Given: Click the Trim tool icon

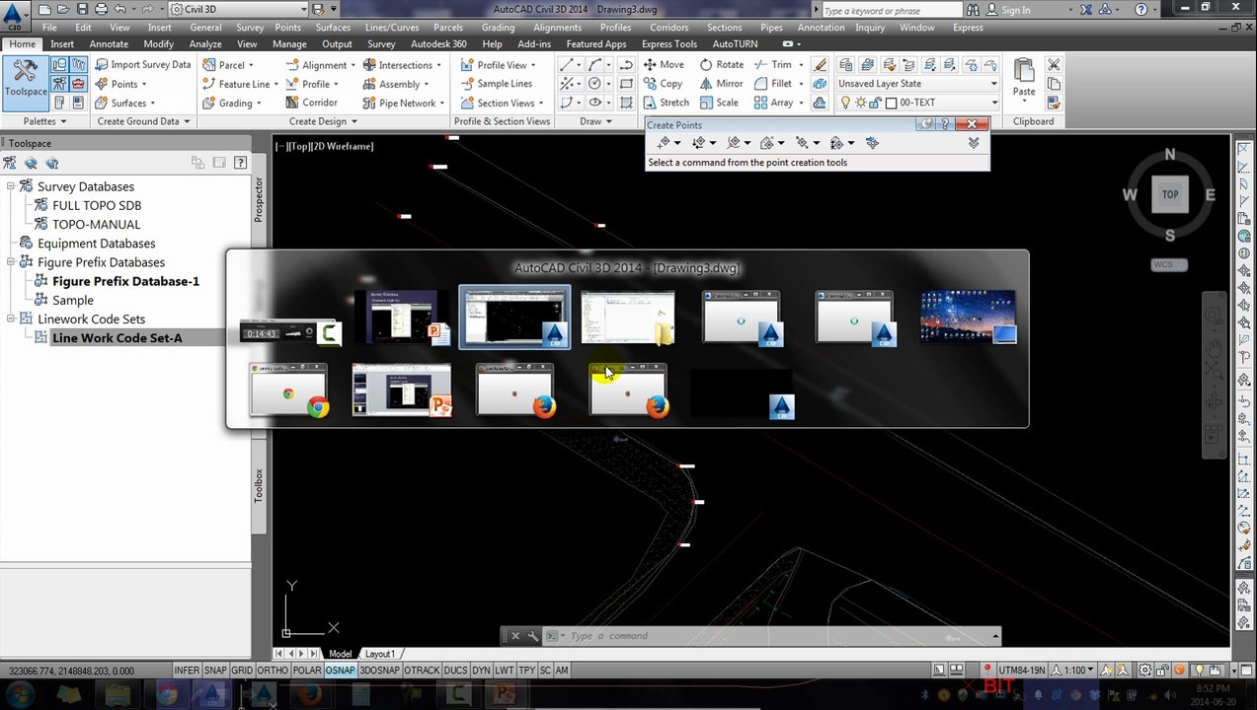Looking at the screenshot, I should click(x=760, y=65).
